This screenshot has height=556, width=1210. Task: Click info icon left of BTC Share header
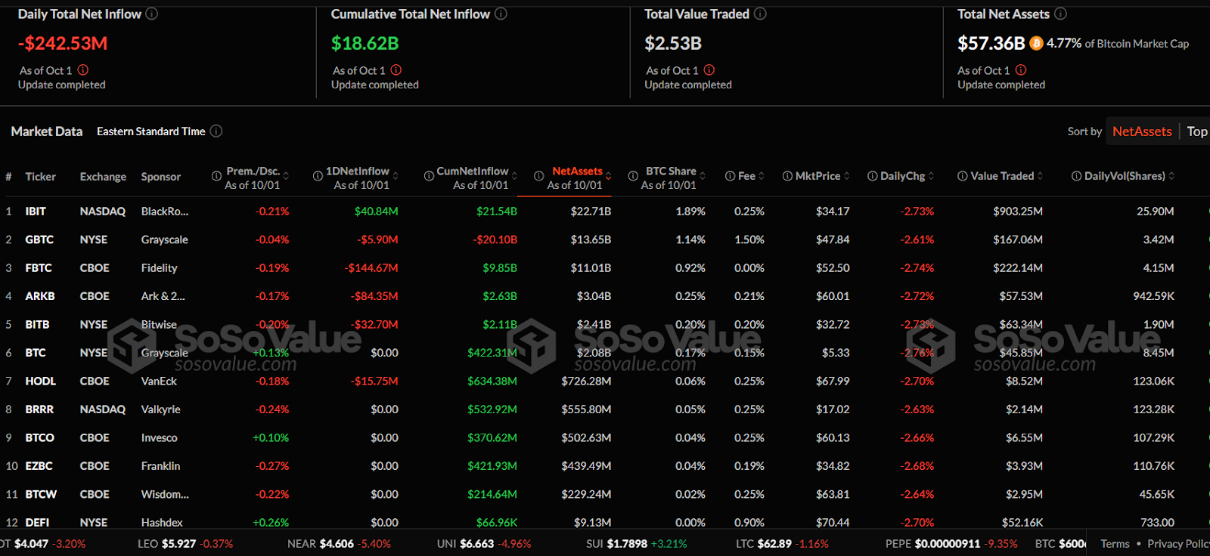pyautogui.click(x=633, y=176)
